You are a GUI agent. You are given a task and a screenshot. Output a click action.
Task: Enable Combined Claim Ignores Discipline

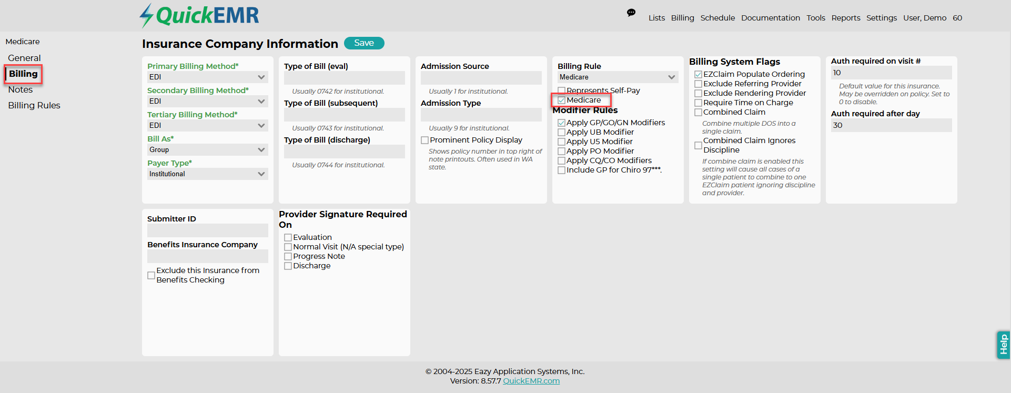[x=698, y=145]
